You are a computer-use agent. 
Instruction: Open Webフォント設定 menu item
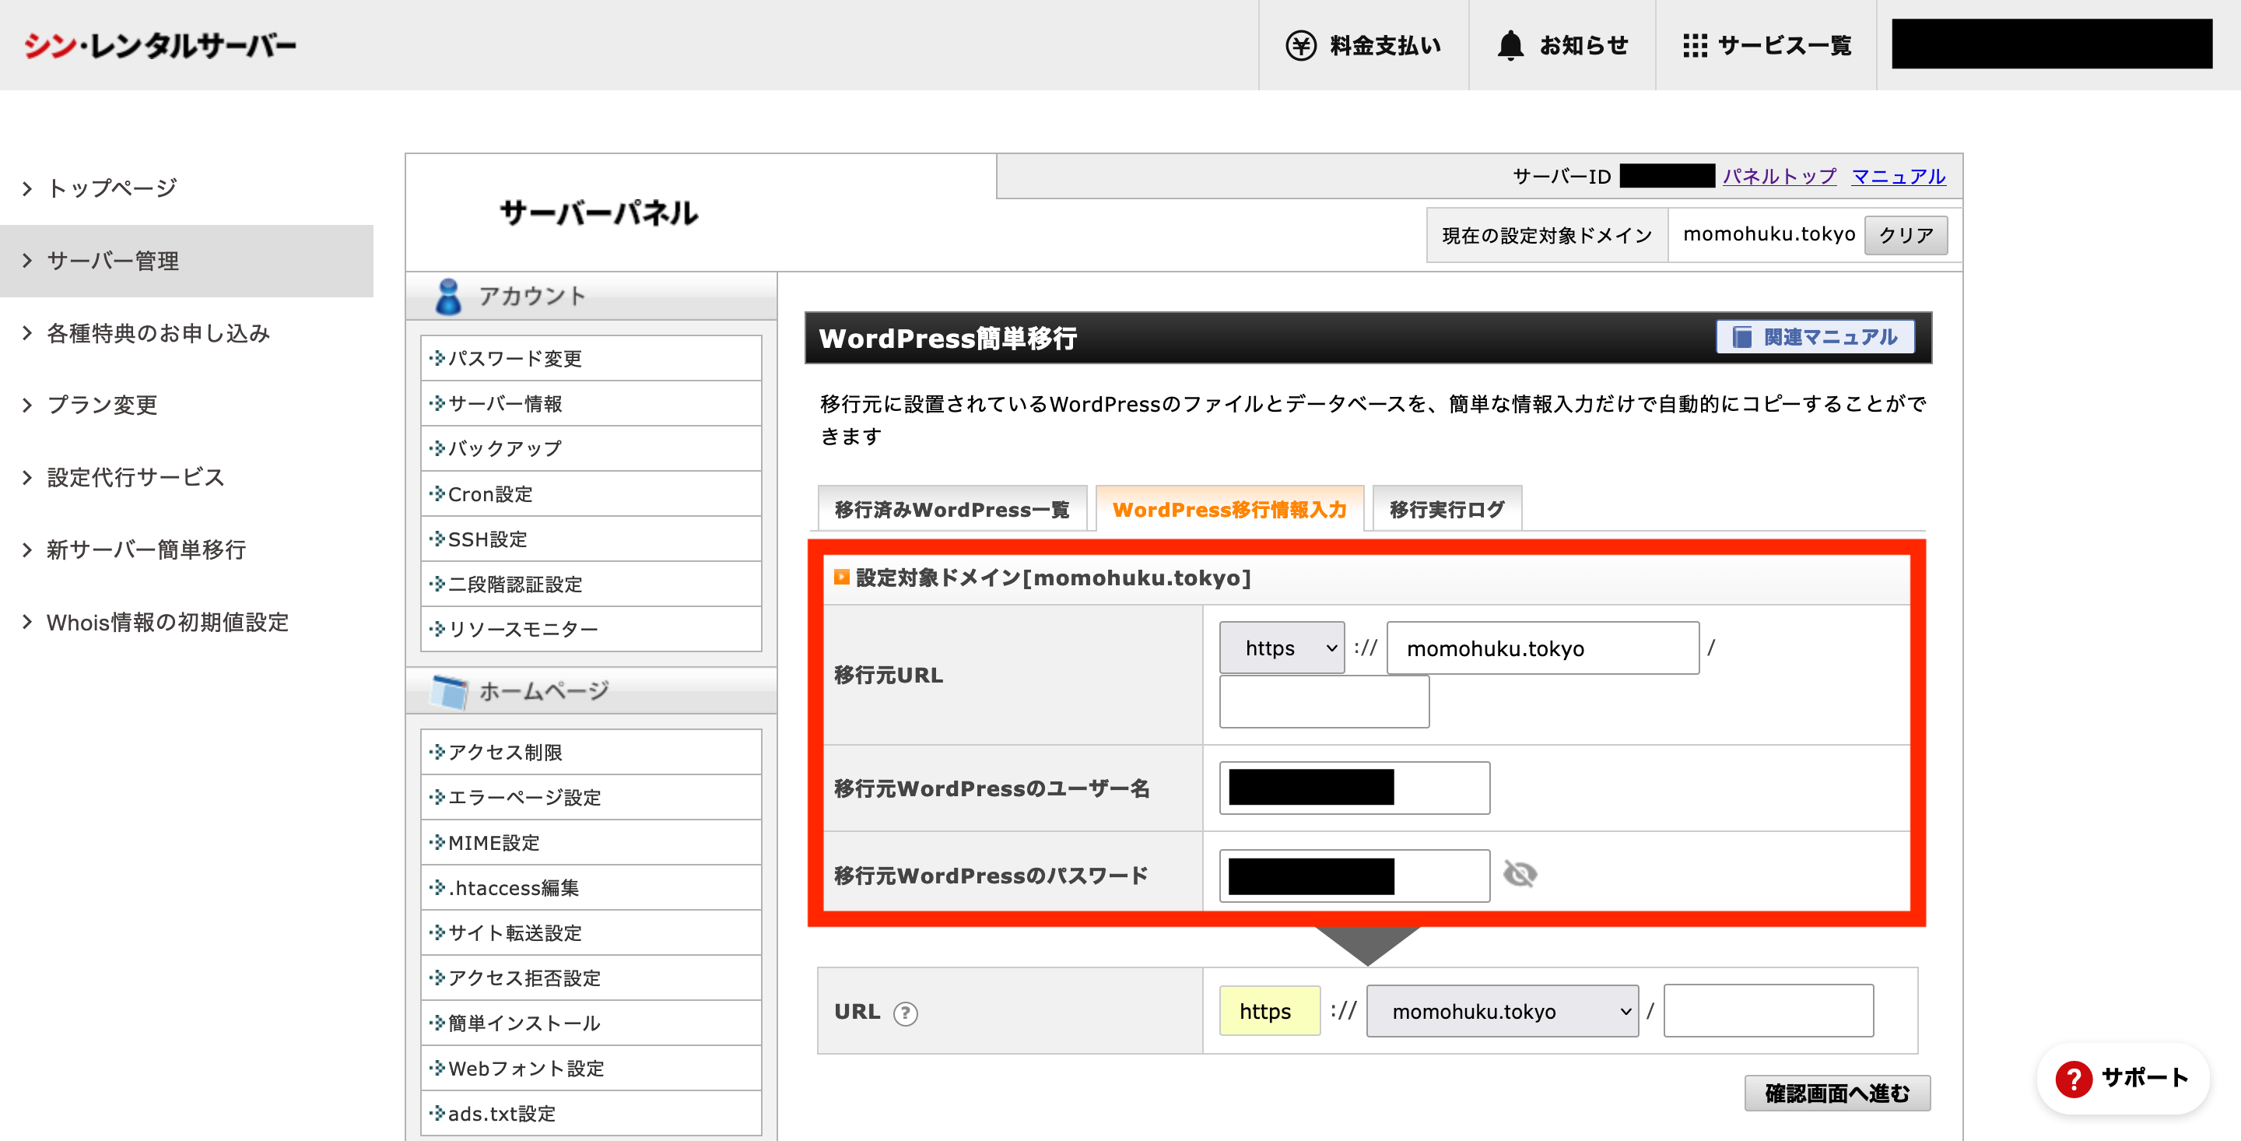coord(591,1069)
